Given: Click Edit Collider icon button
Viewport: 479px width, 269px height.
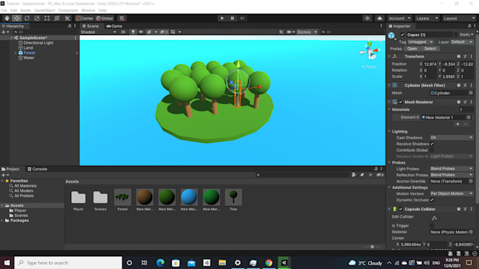Looking at the screenshot, I should pos(434,218).
